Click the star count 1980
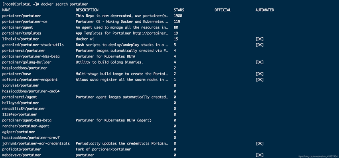This screenshot has height=158, width=339. click(x=178, y=16)
